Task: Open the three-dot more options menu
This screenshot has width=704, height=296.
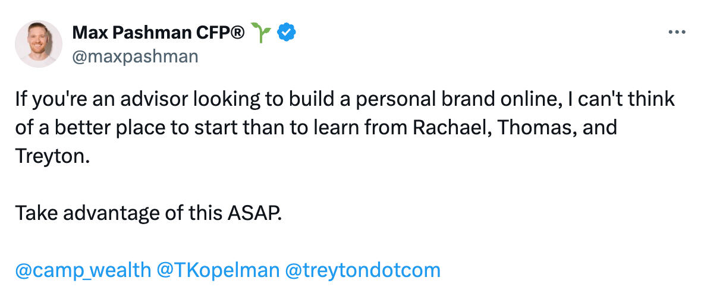Action: click(x=677, y=33)
